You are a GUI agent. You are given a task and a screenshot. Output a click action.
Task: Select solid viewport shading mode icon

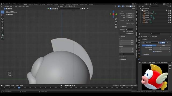point(131,6)
